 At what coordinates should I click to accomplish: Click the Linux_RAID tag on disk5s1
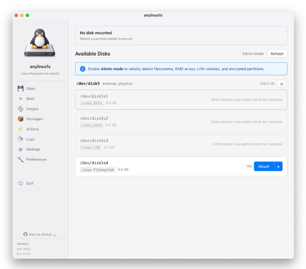91,103
